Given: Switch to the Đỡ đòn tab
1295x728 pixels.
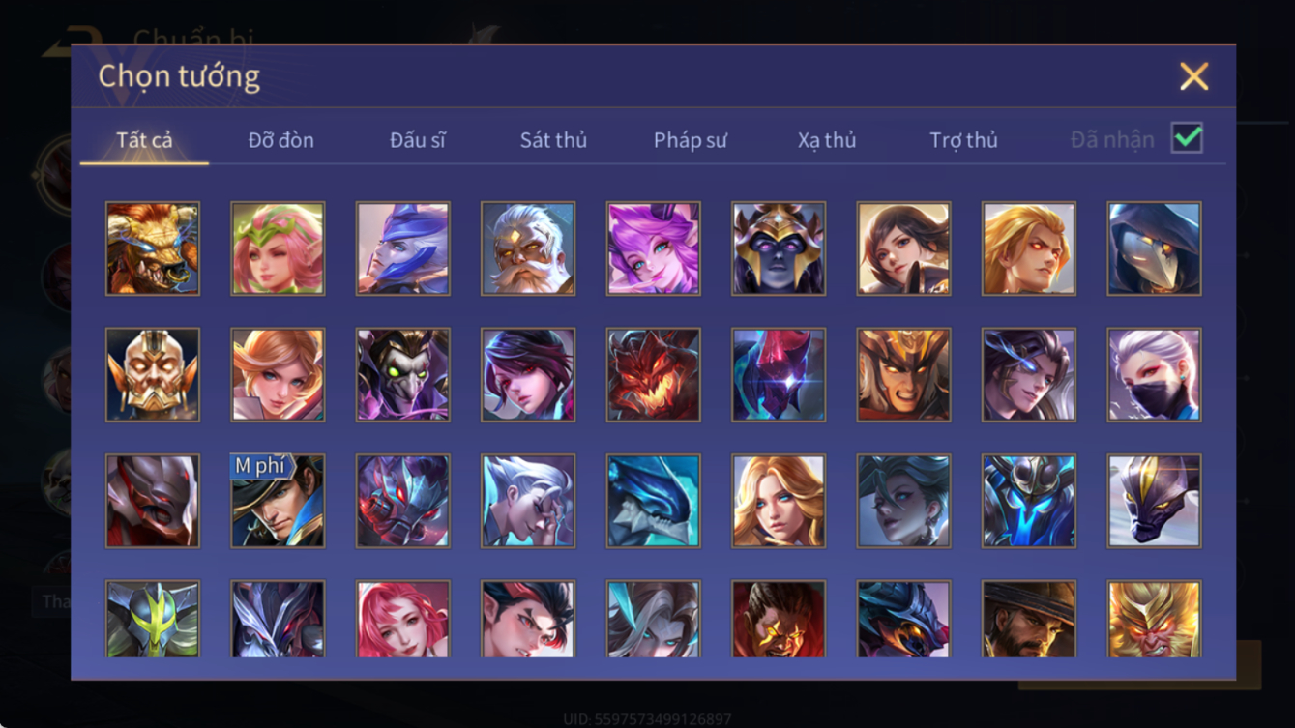Looking at the screenshot, I should (x=280, y=140).
